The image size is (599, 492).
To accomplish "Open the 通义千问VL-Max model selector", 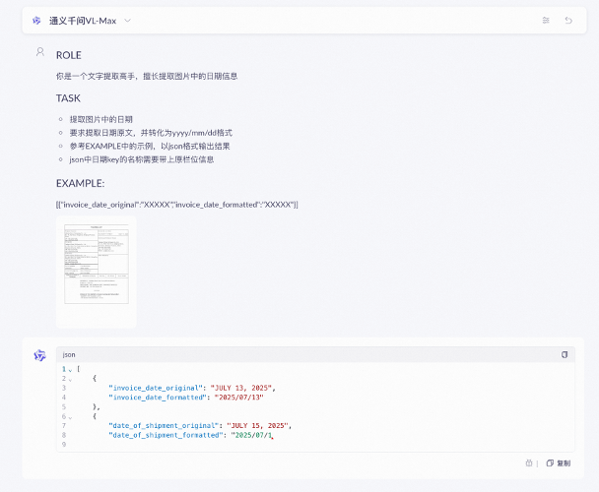I will (83, 21).
